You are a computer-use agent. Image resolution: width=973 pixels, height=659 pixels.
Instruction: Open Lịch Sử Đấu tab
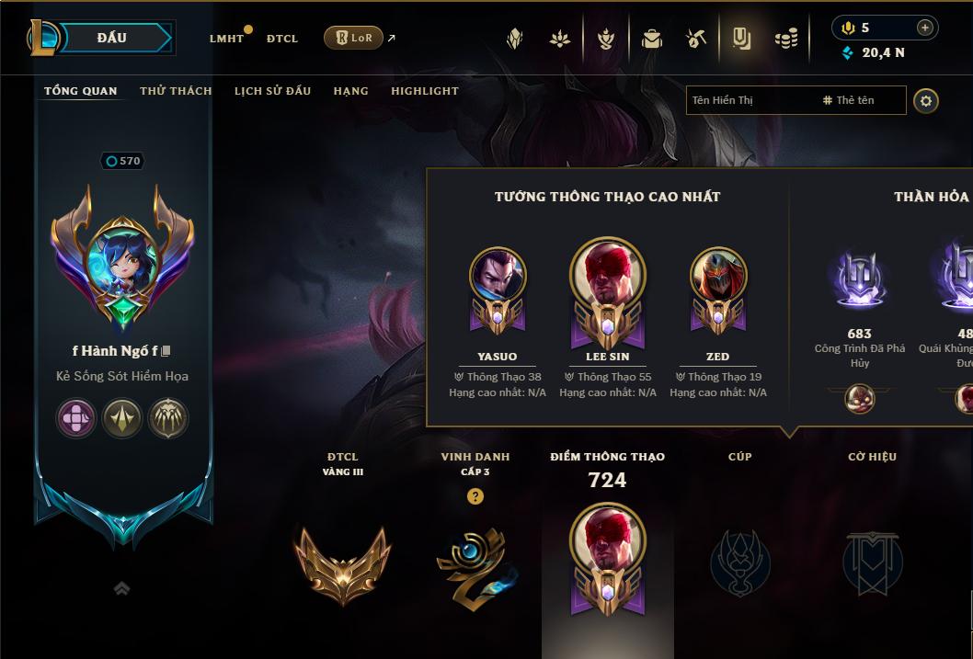pyautogui.click(x=272, y=90)
